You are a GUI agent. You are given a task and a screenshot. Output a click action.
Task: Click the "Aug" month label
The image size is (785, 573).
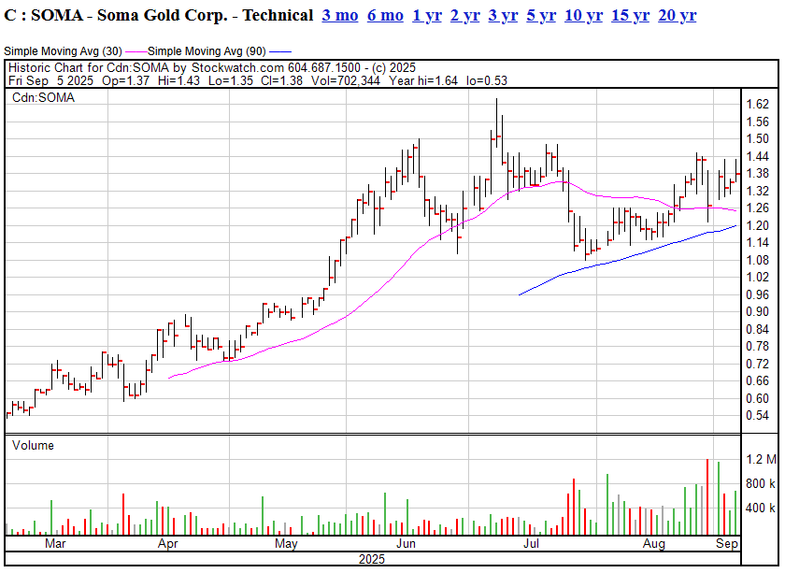[654, 543]
